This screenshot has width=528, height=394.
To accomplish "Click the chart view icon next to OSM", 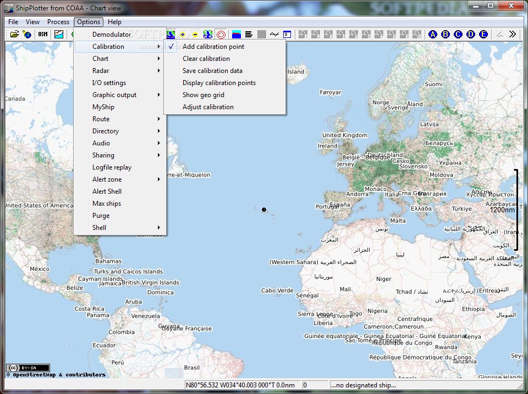I will pos(59,34).
